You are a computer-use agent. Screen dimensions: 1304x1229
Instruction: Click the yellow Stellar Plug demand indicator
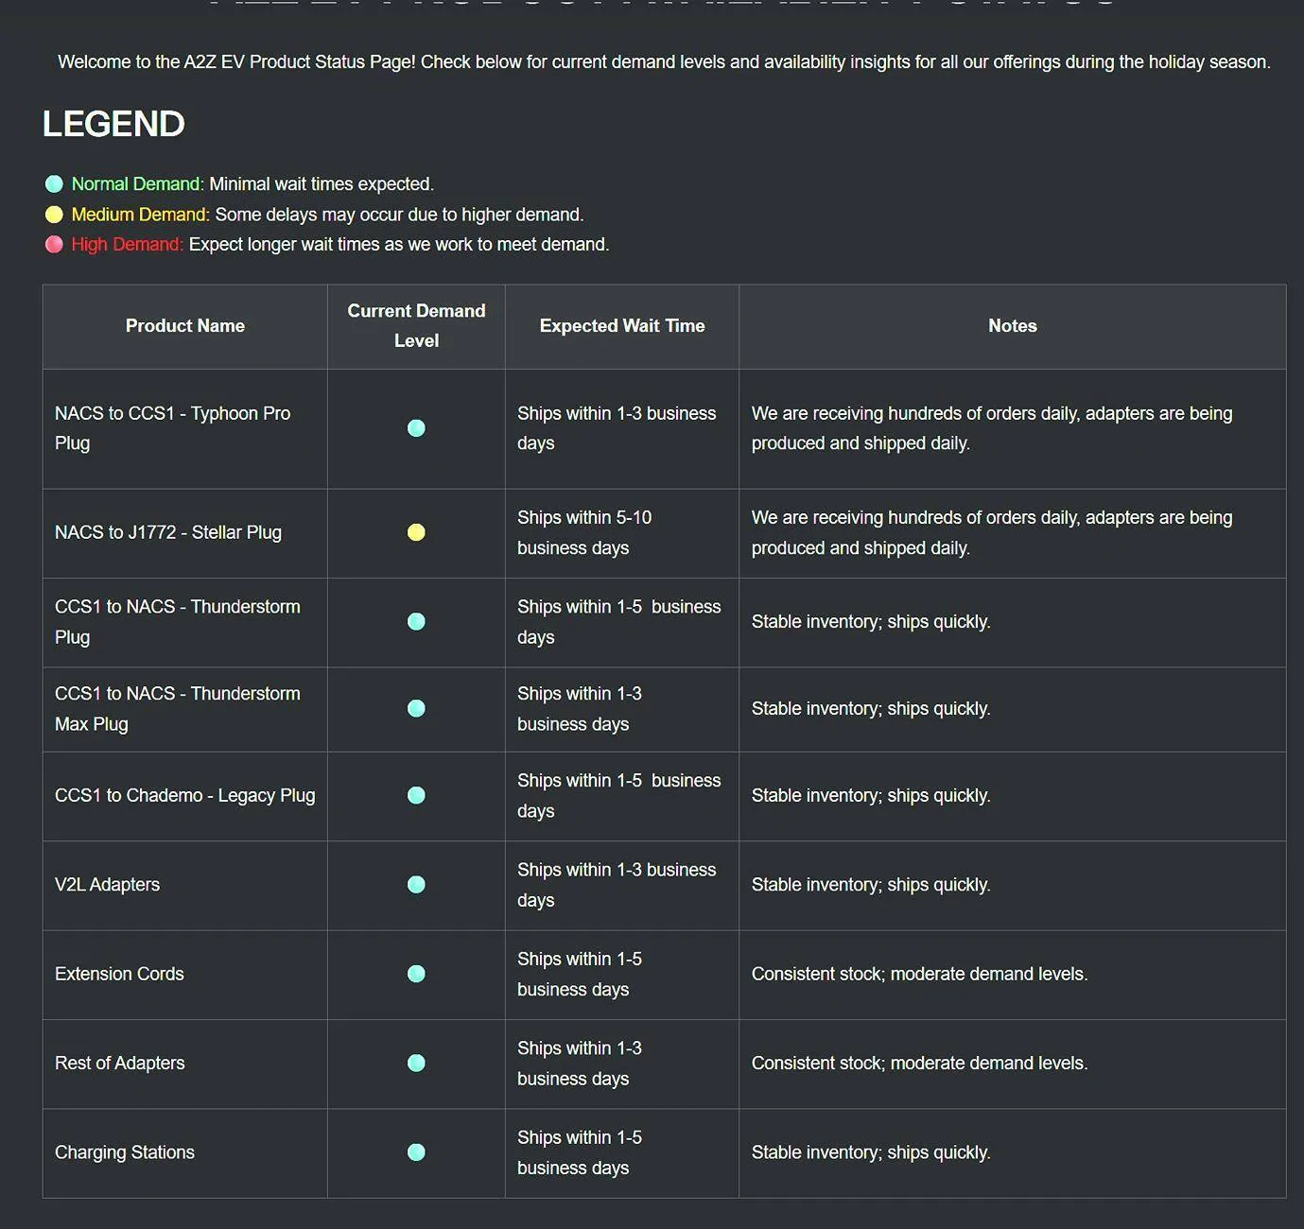416,532
